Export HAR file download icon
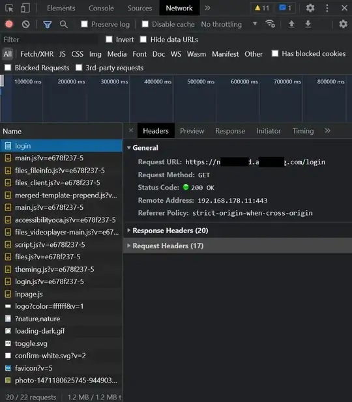352x402 pixels. click(308, 24)
